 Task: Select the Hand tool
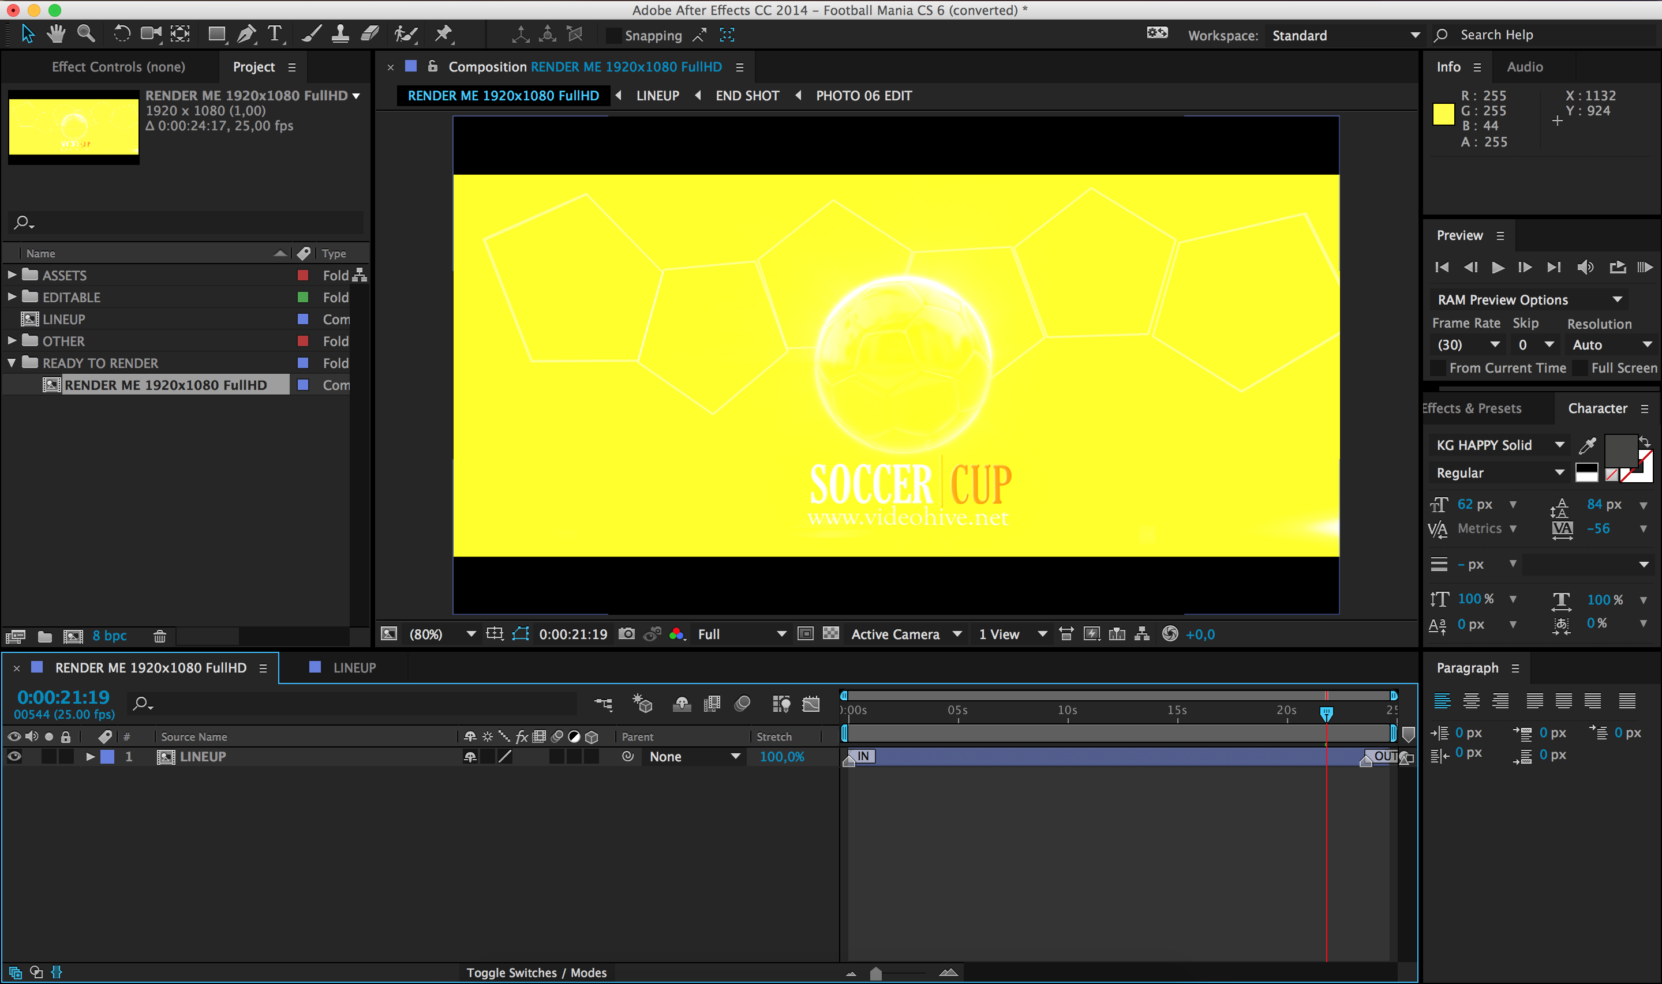pyautogui.click(x=57, y=35)
